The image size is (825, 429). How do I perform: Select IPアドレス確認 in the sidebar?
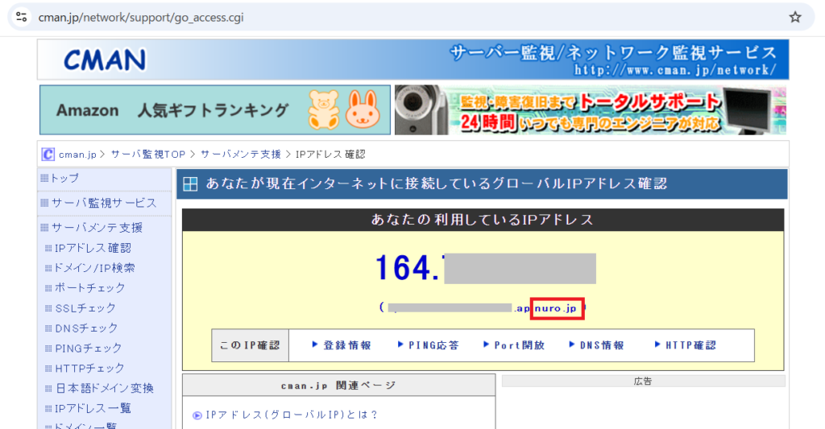click(x=93, y=248)
